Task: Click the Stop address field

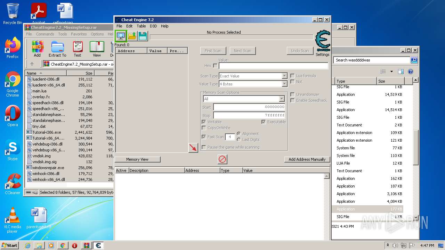Action: [x=249, y=115]
